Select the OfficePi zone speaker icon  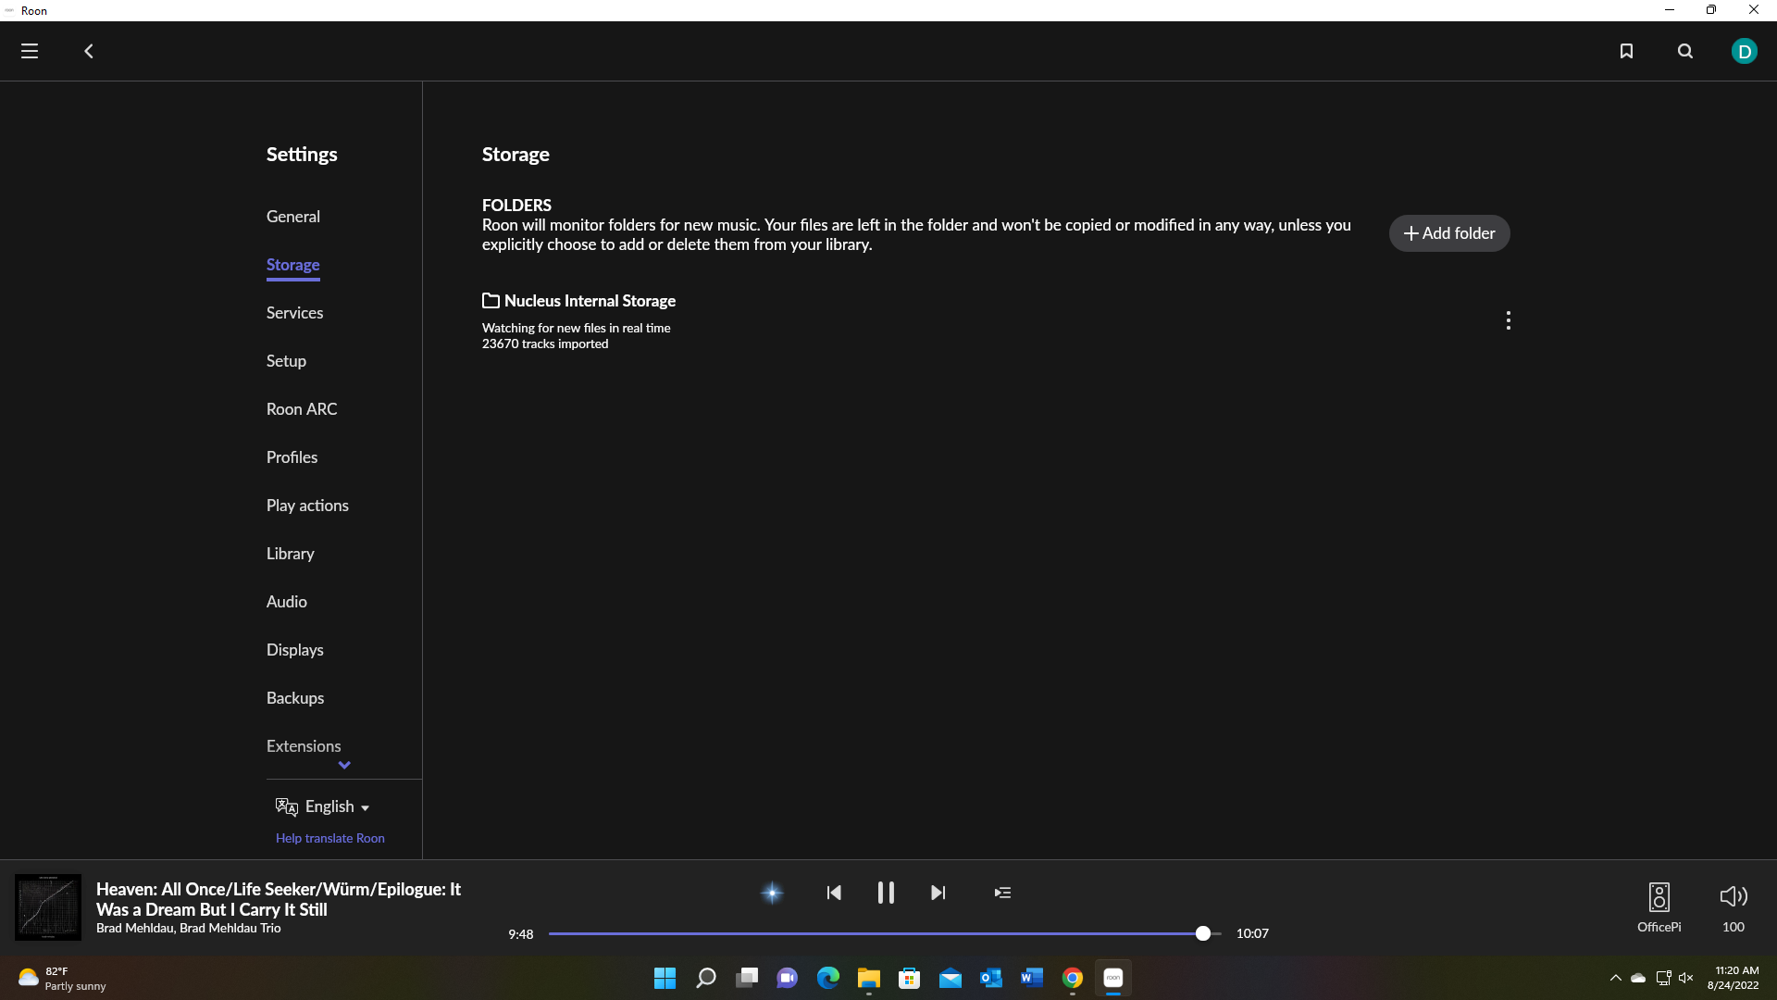click(1659, 896)
